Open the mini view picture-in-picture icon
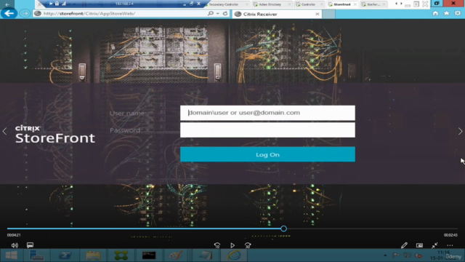The image size is (465, 262). (x=419, y=245)
